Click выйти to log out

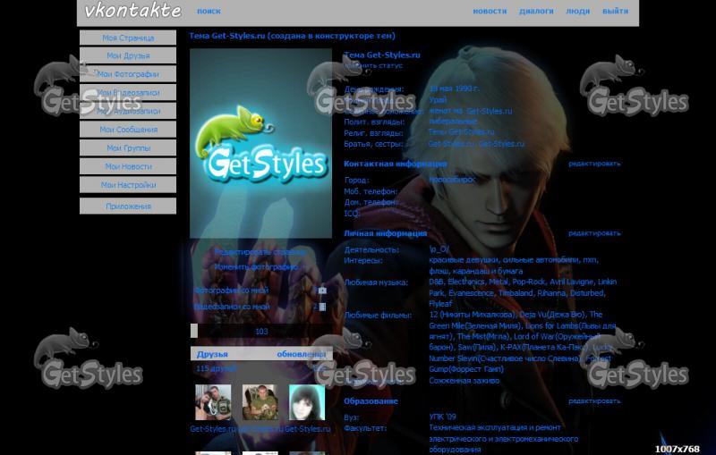click(x=615, y=12)
